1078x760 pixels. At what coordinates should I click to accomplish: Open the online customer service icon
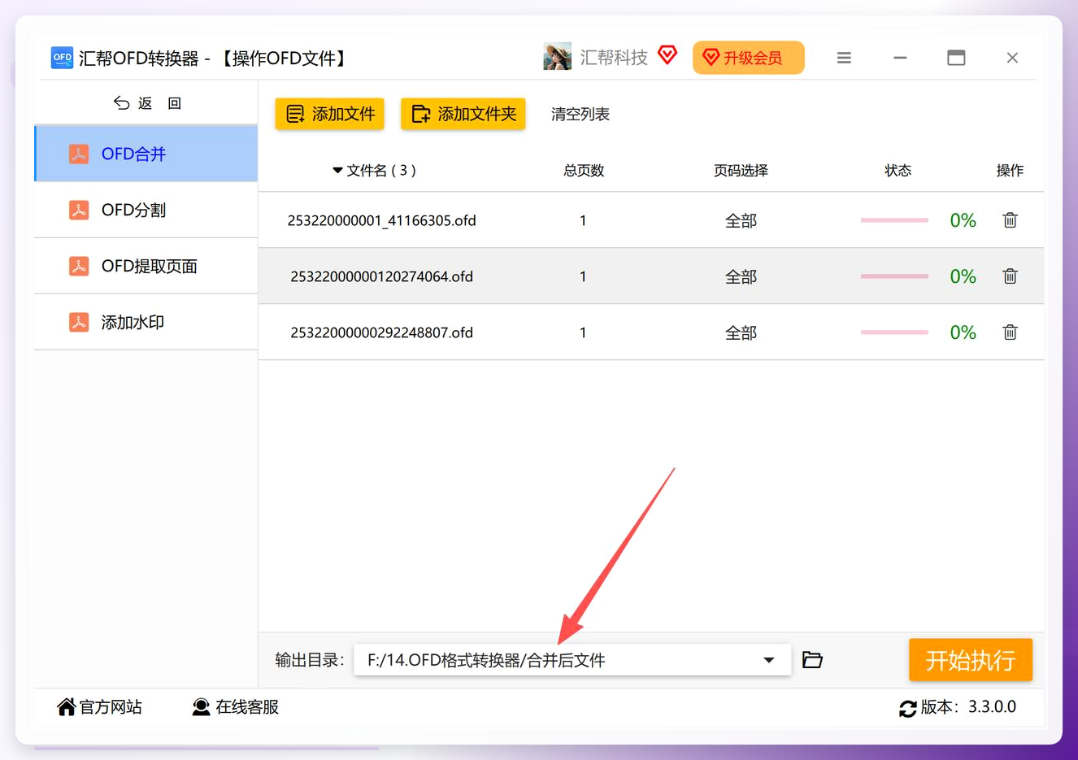[x=201, y=707]
